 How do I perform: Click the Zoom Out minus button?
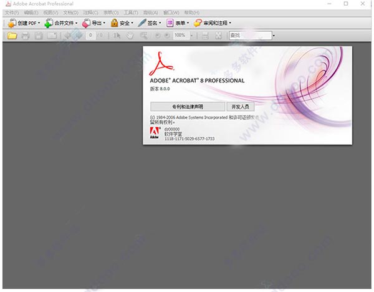(158, 36)
